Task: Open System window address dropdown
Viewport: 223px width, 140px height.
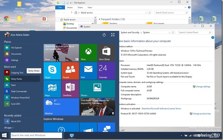Action: coord(169,33)
